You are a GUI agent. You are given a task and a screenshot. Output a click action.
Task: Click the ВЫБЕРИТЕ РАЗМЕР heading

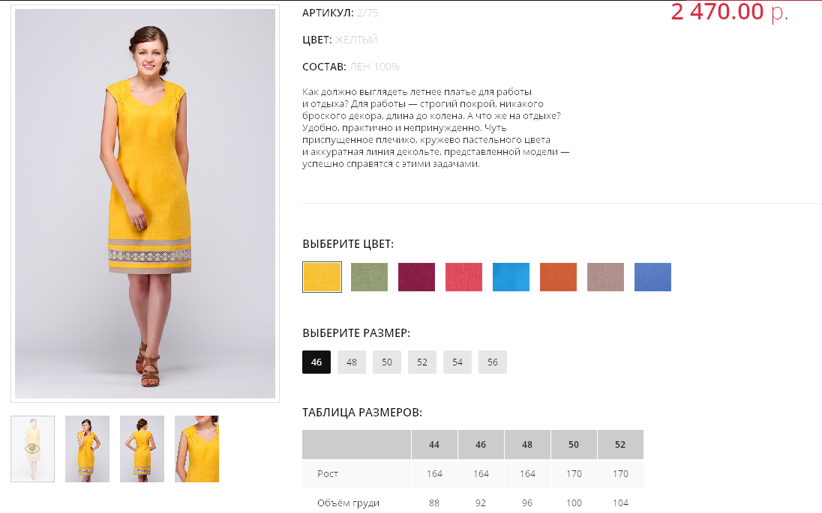coord(356,333)
